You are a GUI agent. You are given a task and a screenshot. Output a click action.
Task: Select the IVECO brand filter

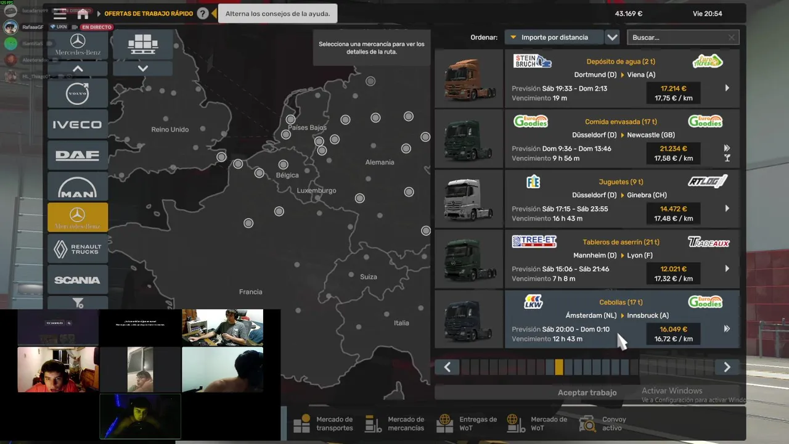78,125
